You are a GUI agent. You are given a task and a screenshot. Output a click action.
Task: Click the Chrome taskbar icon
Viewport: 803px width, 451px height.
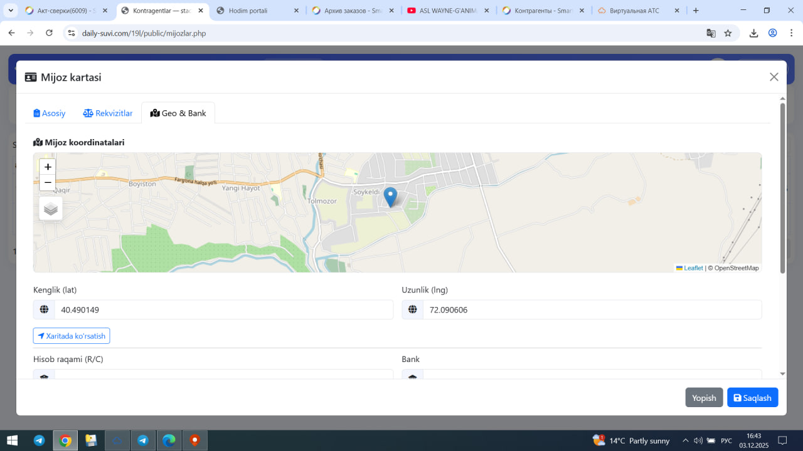[x=65, y=440]
